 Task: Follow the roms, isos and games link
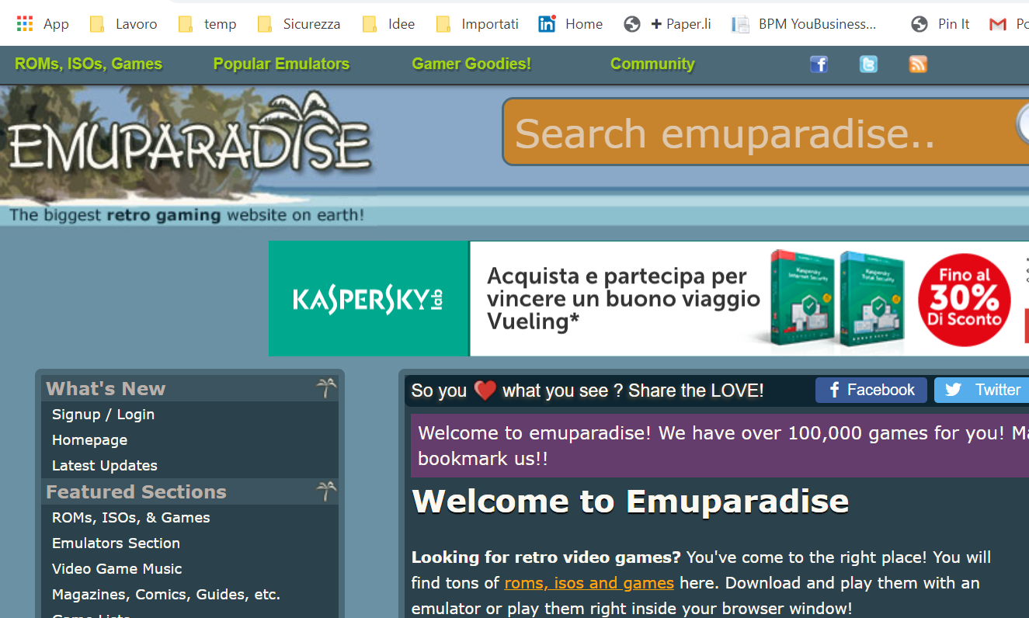[589, 583]
